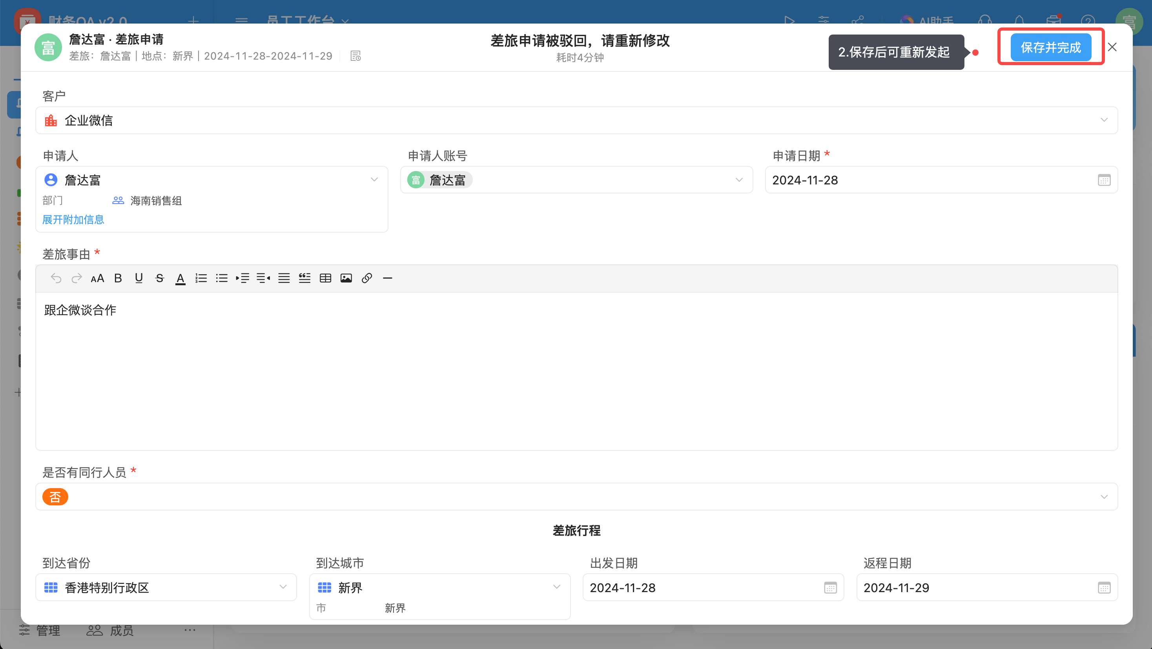Click the 申请日期 input field

tap(941, 180)
